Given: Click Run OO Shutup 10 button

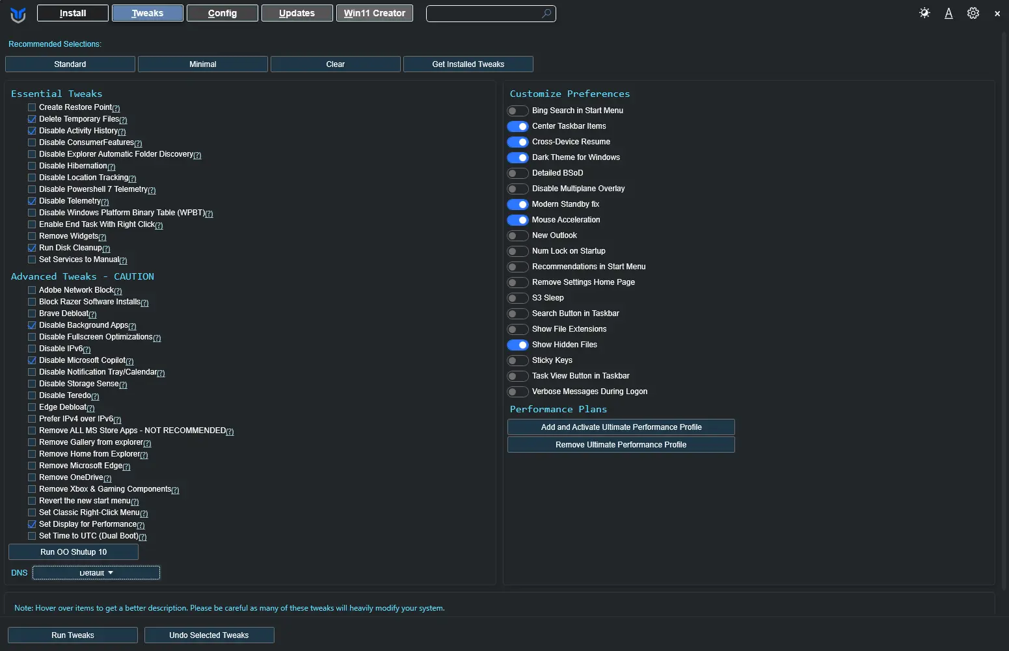Looking at the screenshot, I should point(74,552).
